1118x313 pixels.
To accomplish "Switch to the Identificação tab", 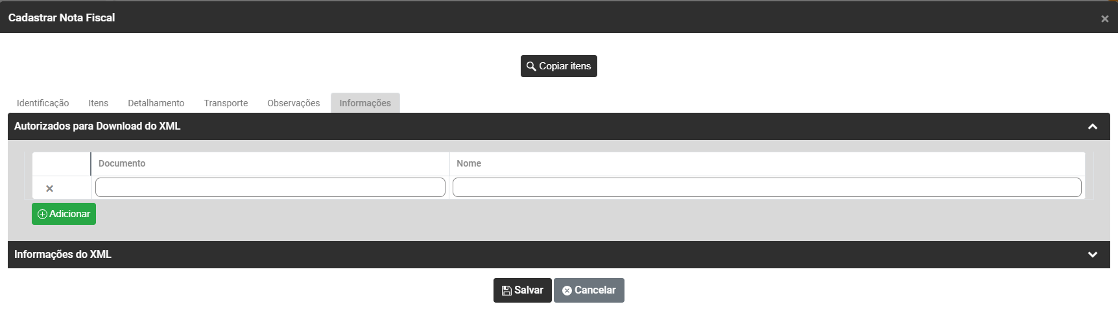I will point(43,103).
